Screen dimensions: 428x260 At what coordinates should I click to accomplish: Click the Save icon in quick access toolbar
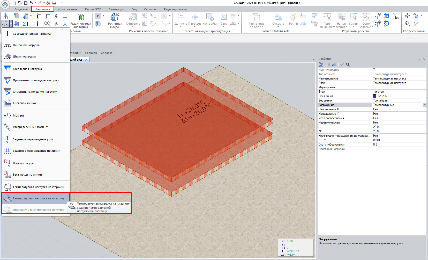click(26, 3)
